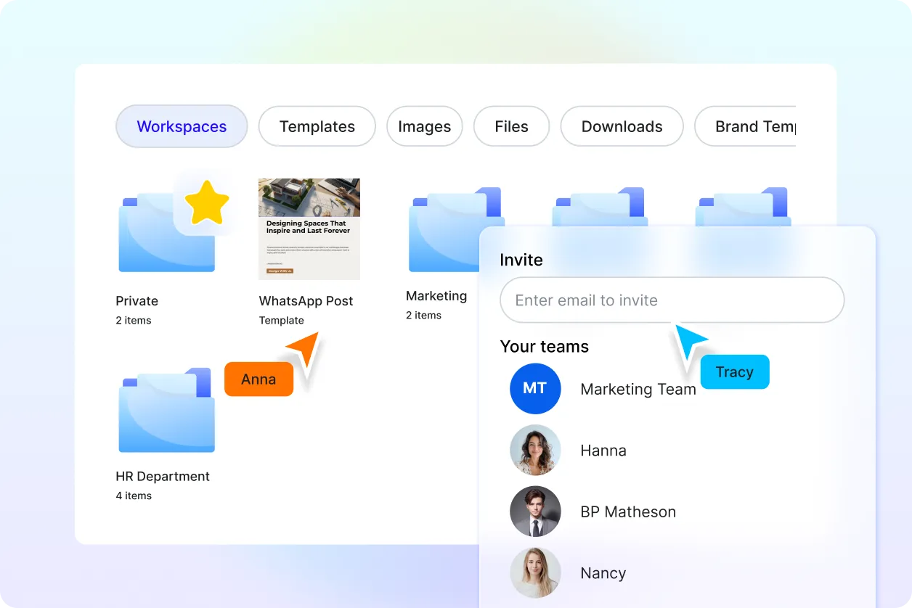Viewport: 912px width, 608px height.
Task: Click the star badge on Private folder
Action: point(206,203)
